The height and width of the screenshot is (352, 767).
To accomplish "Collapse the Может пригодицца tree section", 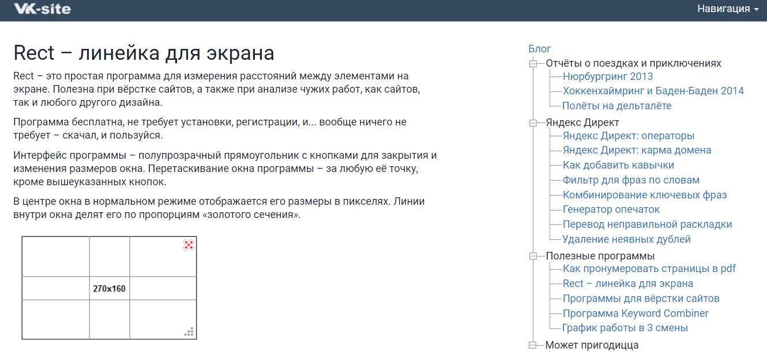I will pyautogui.click(x=533, y=345).
